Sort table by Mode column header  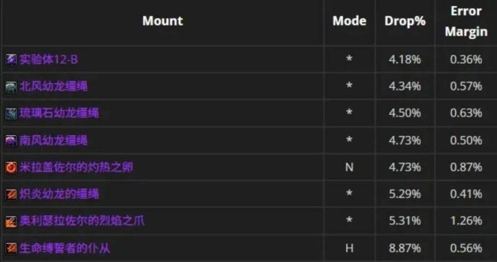coord(349,21)
